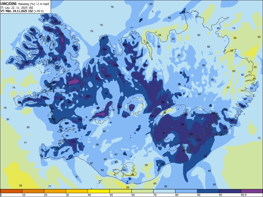Click the bright yellow 40–50 legend swatch
Viewport: 263px width, 197px height.
pyautogui.click(x=99, y=191)
